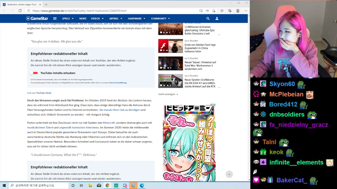The image size is (337, 189).
Task: Expand the SPIELE dropdown menu
Action: pos(68,19)
